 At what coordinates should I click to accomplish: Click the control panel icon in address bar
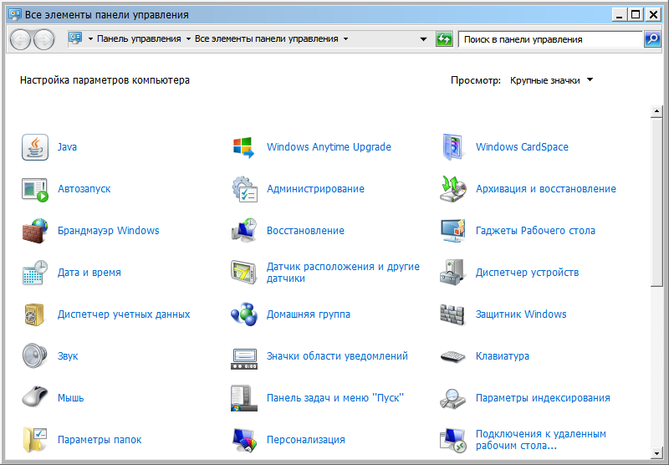coord(75,38)
